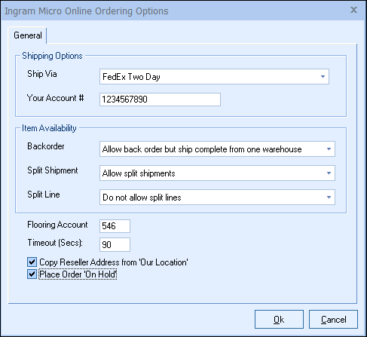Click the Ok button
The width and height of the screenshot is (367, 337).
point(279,320)
